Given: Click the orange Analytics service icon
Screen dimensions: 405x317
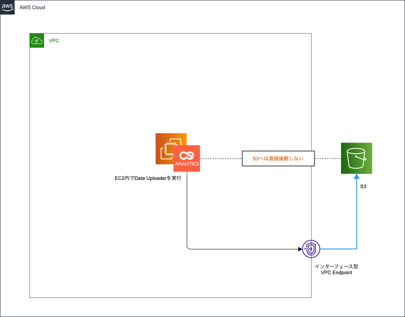Looking at the screenshot, I should (187, 159).
